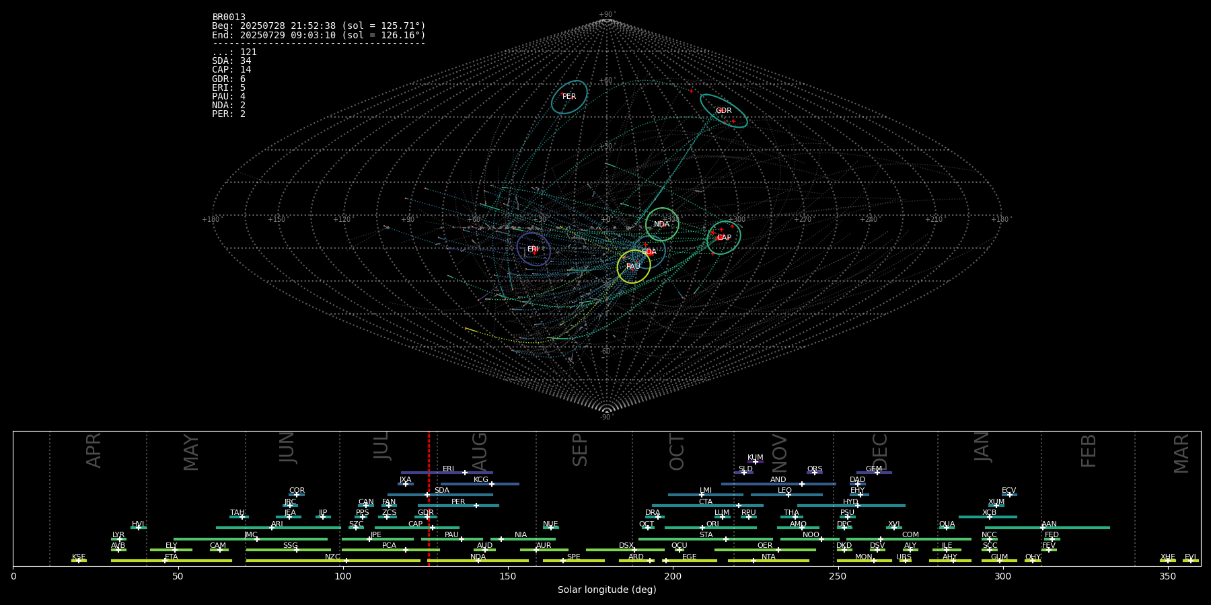Click the 'PER: 2' count entry

[229, 114]
